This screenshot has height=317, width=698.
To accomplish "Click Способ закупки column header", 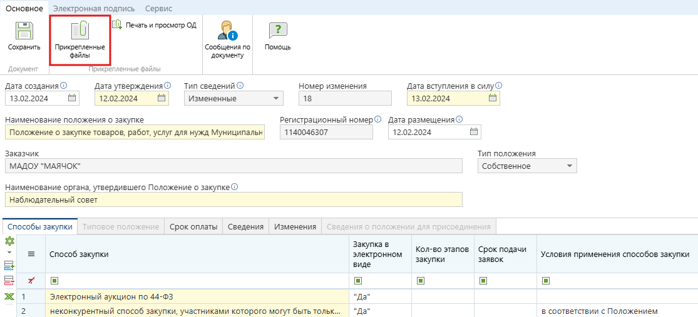I will tap(197, 254).
